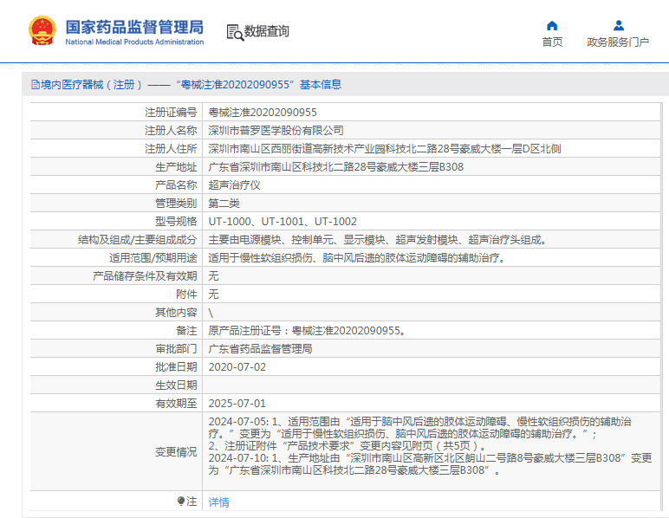
Task: Select 无 in the 产品储存条件及有效期 row
Action: tap(213, 276)
